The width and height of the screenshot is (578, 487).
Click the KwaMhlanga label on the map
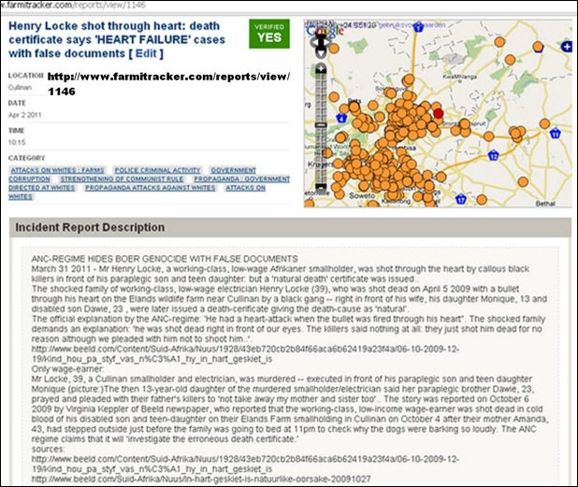coord(459,77)
